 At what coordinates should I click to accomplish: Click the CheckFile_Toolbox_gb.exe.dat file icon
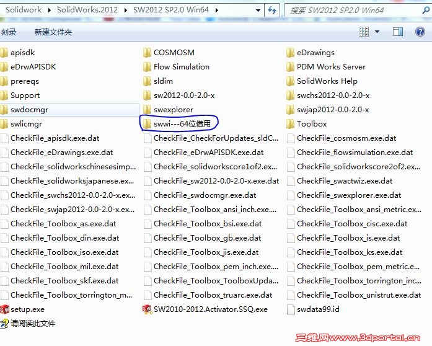(x=148, y=238)
